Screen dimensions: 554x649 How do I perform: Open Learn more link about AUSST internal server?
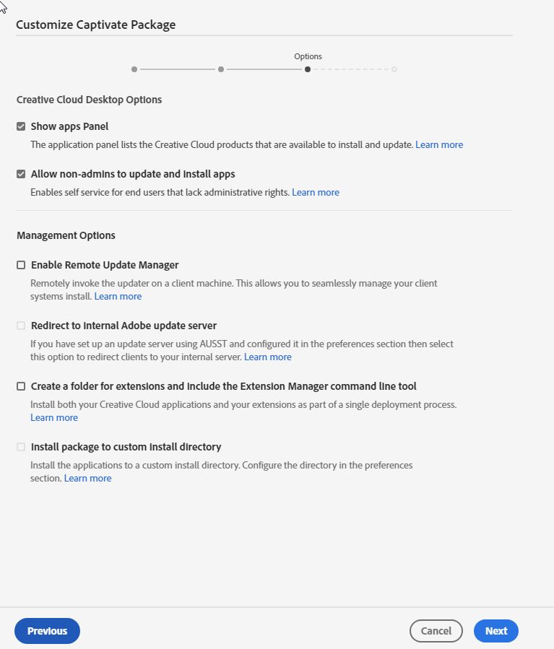tap(267, 357)
